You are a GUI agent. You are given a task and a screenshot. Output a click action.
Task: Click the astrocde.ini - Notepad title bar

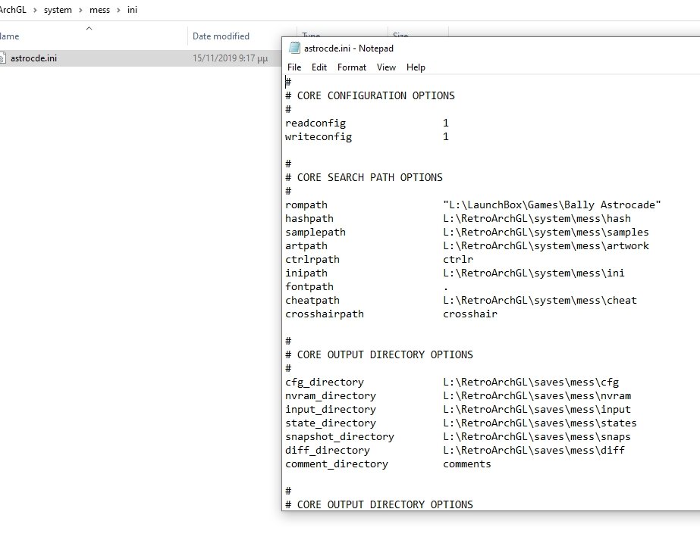[x=491, y=48]
